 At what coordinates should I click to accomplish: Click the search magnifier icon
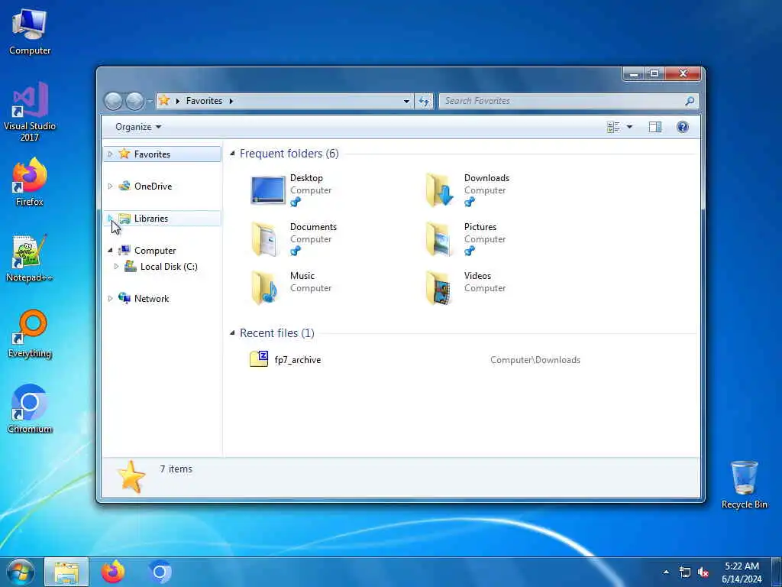(x=690, y=101)
